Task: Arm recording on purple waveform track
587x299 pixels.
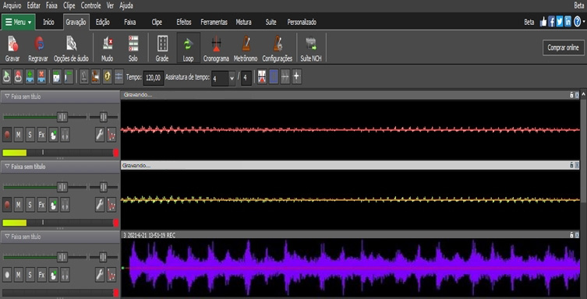Action: click(x=7, y=275)
